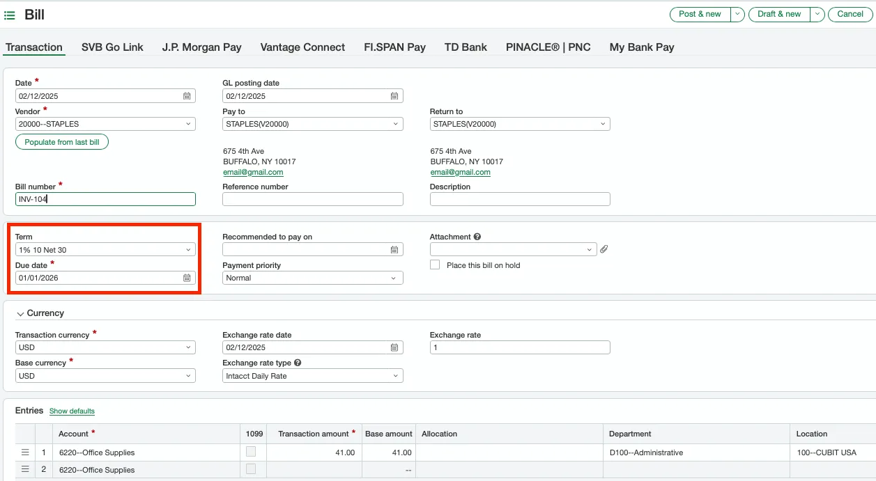Open the Transaction currency dropdown
The height and width of the screenshot is (481, 876).
[x=105, y=347]
